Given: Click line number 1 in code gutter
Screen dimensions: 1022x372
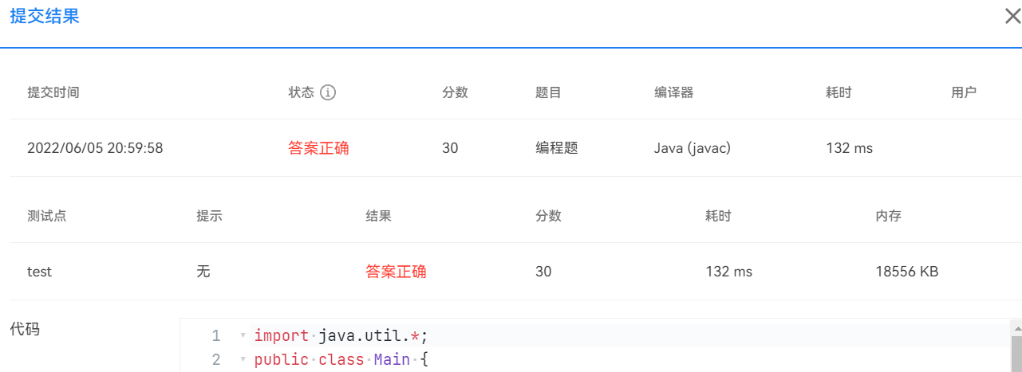Looking at the screenshot, I should (216, 336).
